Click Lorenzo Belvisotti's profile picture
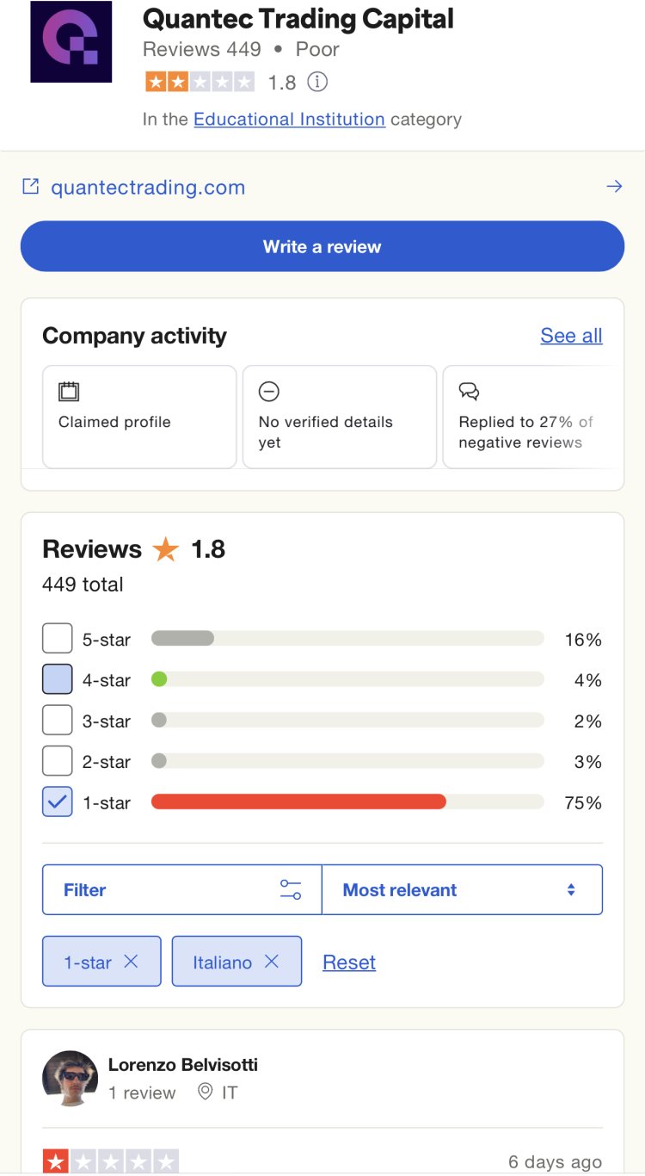645x1176 pixels. click(x=71, y=1077)
